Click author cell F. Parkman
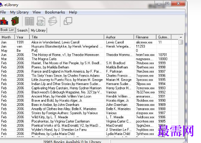Screen dimensions: 201x143 click(x=114, y=71)
